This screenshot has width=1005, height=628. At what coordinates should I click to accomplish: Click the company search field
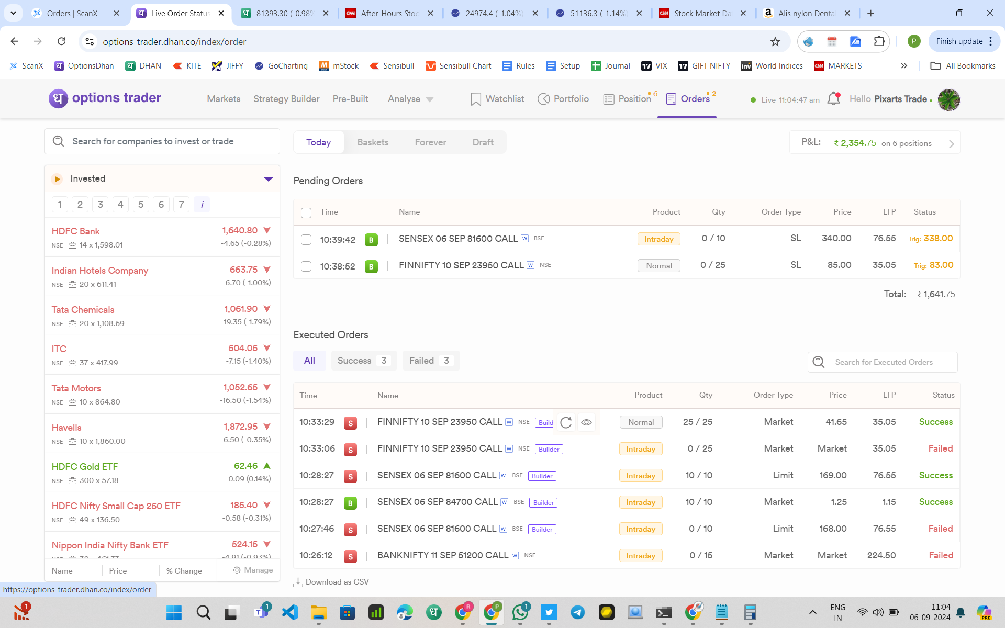click(x=162, y=141)
